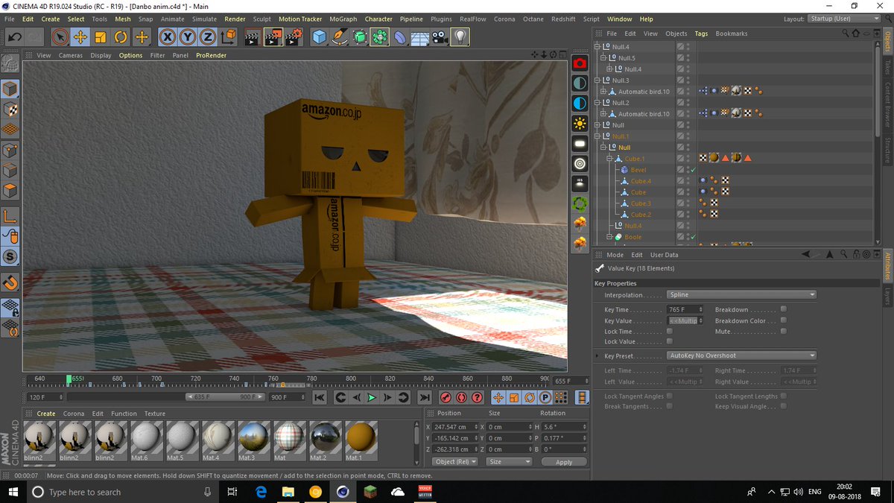Viewport: 894px width, 503px height.
Task: Activate the Move tool in top toolbar
Action: 80,37
